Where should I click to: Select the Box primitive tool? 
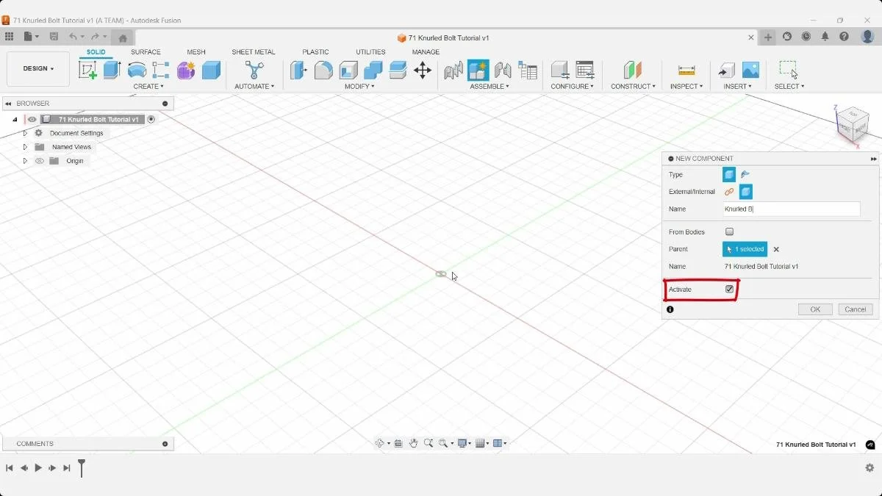[x=211, y=70]
